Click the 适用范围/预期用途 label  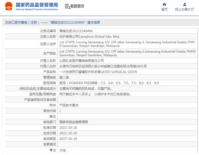click(43, 94)
